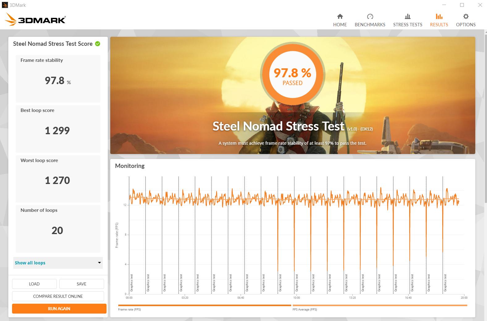This screenshot has height=321, width=487.
Task: Select the BENCHMARKS menu label
Action: click(370, 25)
